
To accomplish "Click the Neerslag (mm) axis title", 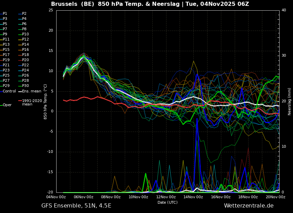I will pyautogui.click(x=290, y=101).
